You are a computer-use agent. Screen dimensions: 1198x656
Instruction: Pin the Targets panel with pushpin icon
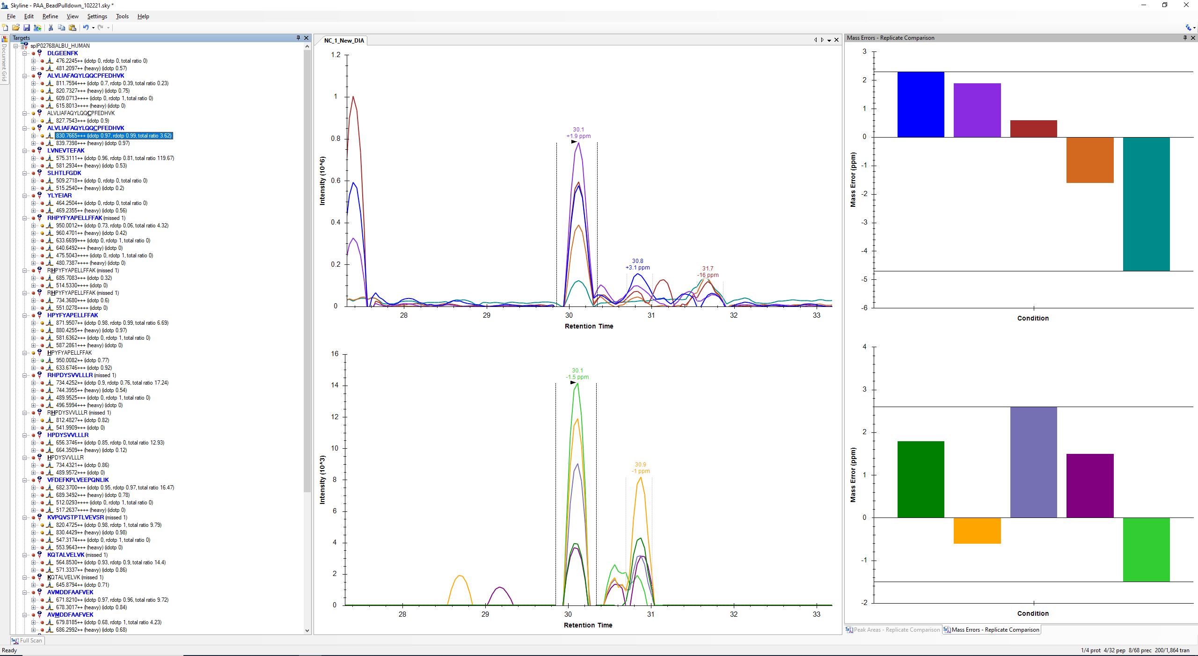(298, 38)
